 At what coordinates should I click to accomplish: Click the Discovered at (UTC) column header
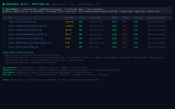point(156,17)
